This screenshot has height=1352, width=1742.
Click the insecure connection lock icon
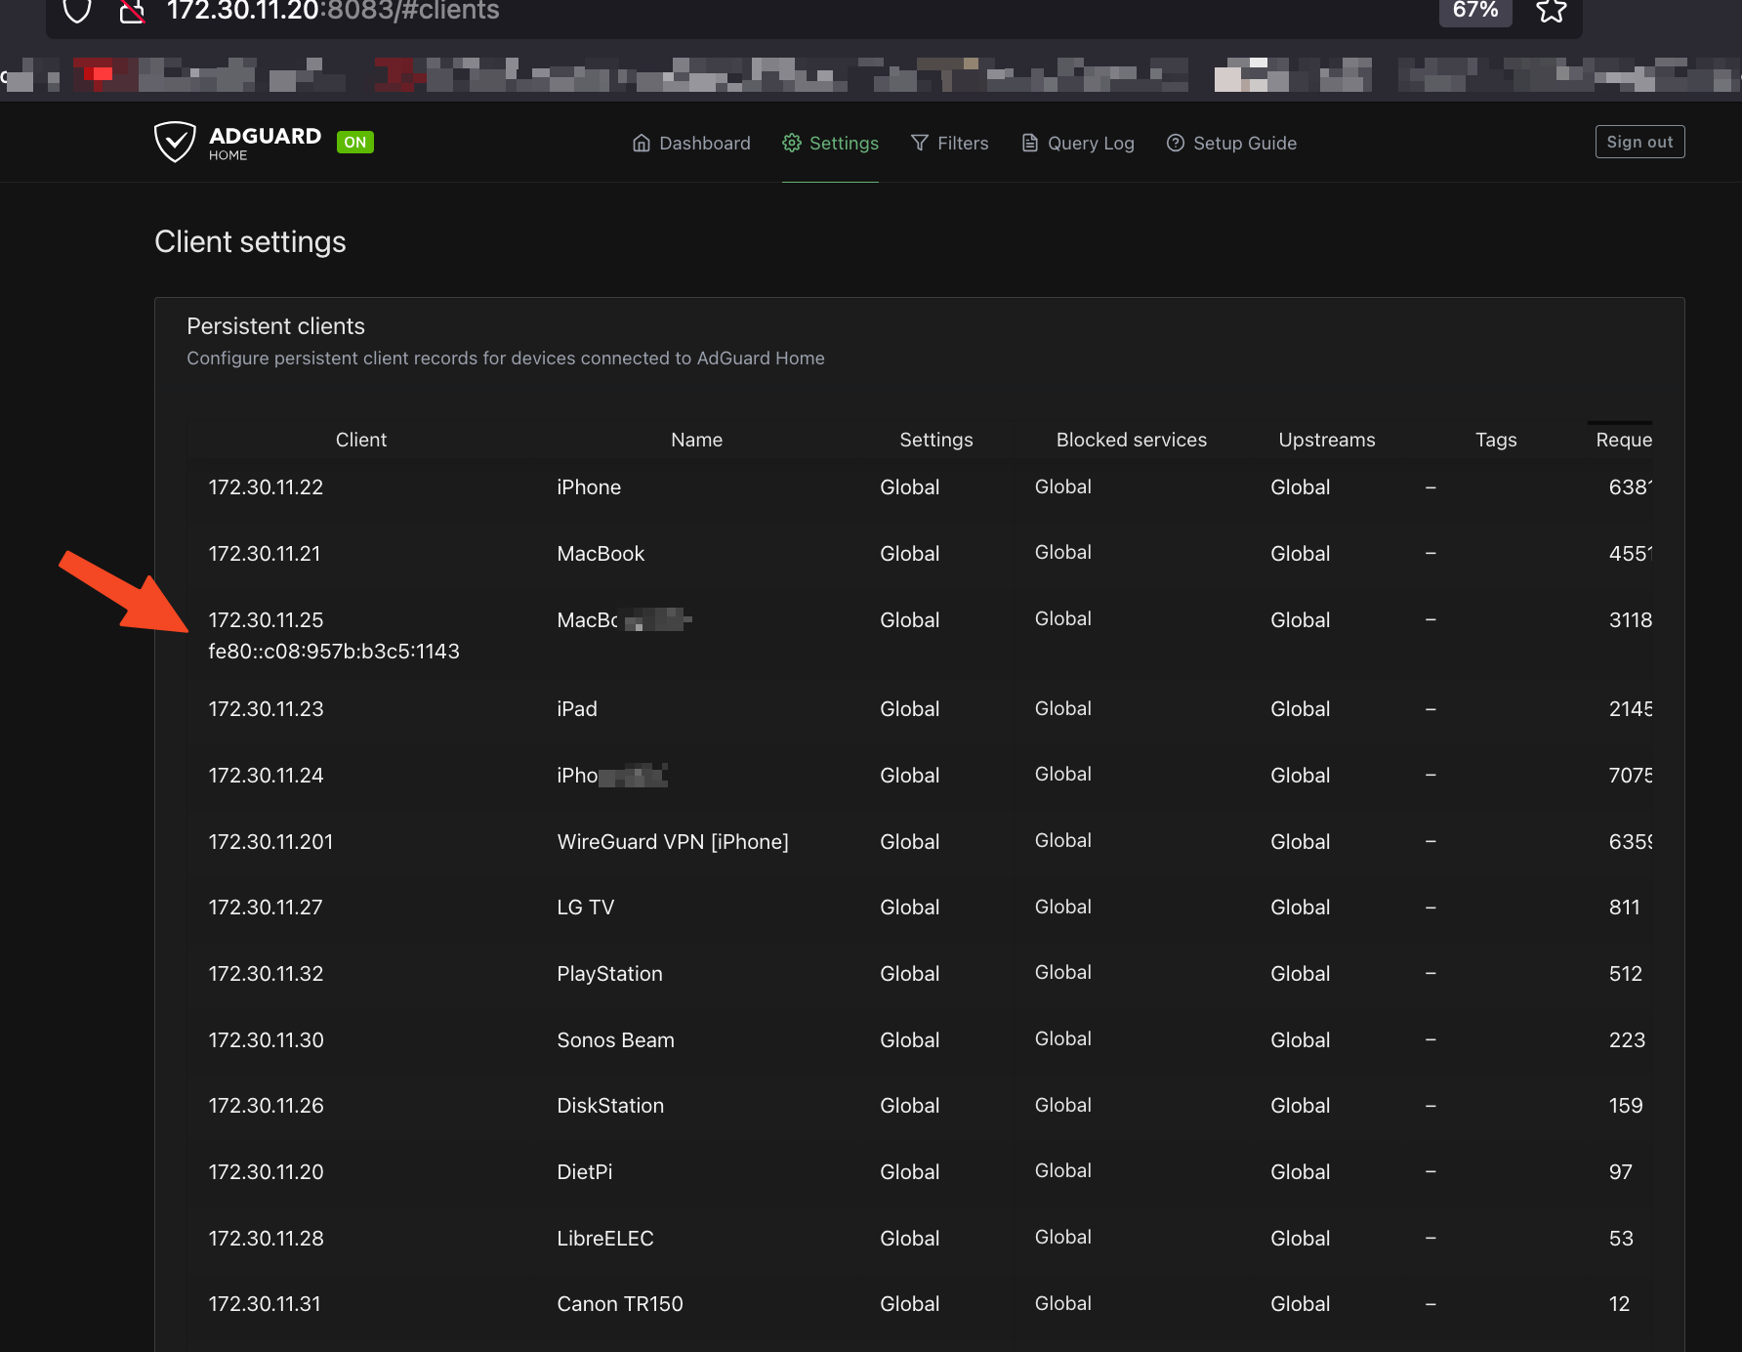coord(132,12)
